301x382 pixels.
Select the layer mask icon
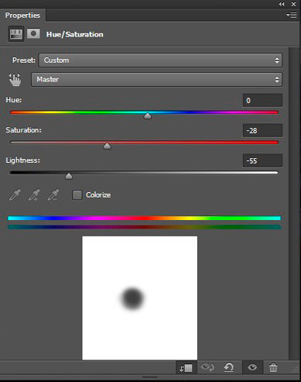(x=33, y=33)
